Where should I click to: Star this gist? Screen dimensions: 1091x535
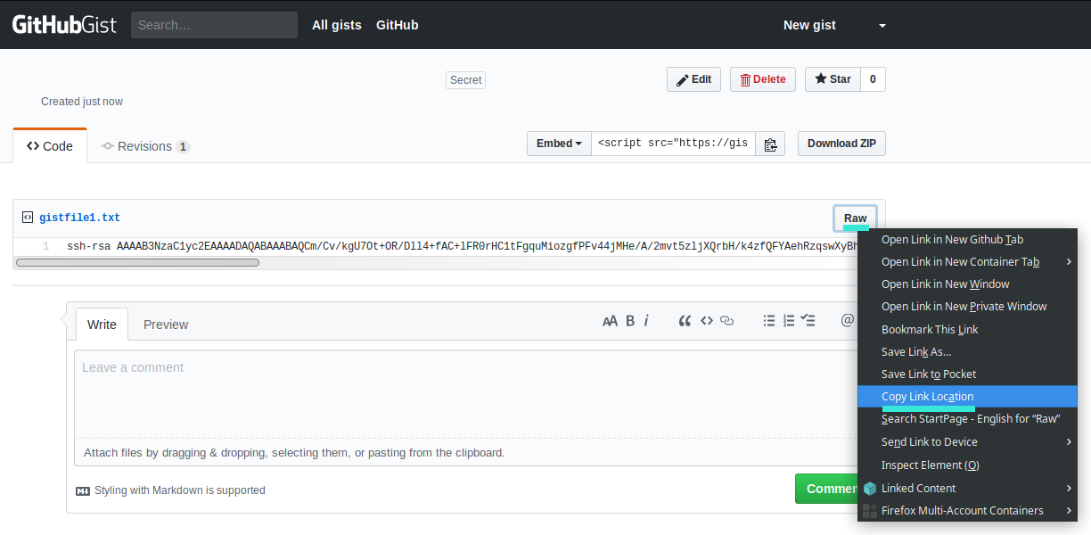pyautogui.click(x=833, y=78)
